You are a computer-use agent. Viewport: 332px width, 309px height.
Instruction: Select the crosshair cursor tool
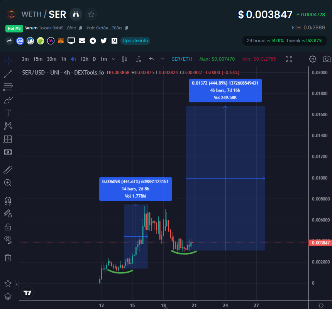tap(8, 60)
